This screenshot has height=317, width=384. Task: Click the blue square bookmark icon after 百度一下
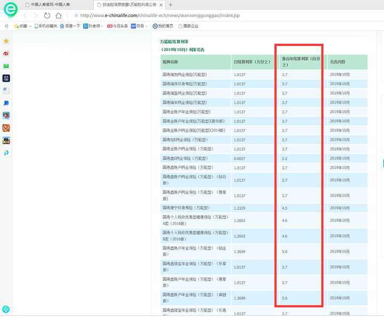[x=85, y=26]
